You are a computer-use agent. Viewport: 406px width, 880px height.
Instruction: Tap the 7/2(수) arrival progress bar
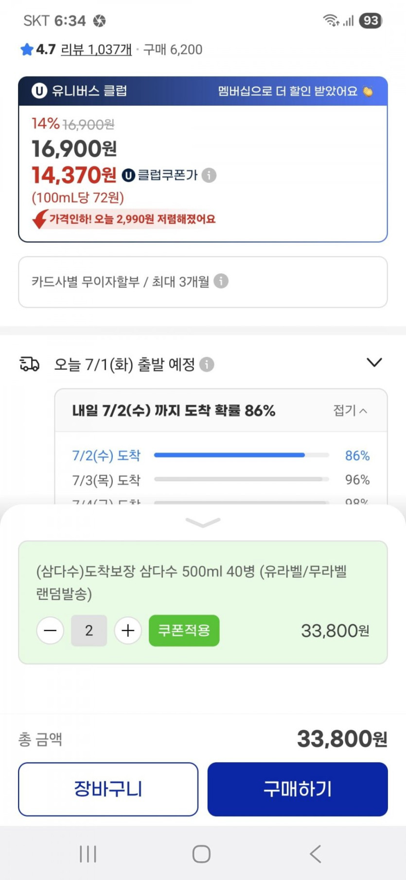(241, 455)
